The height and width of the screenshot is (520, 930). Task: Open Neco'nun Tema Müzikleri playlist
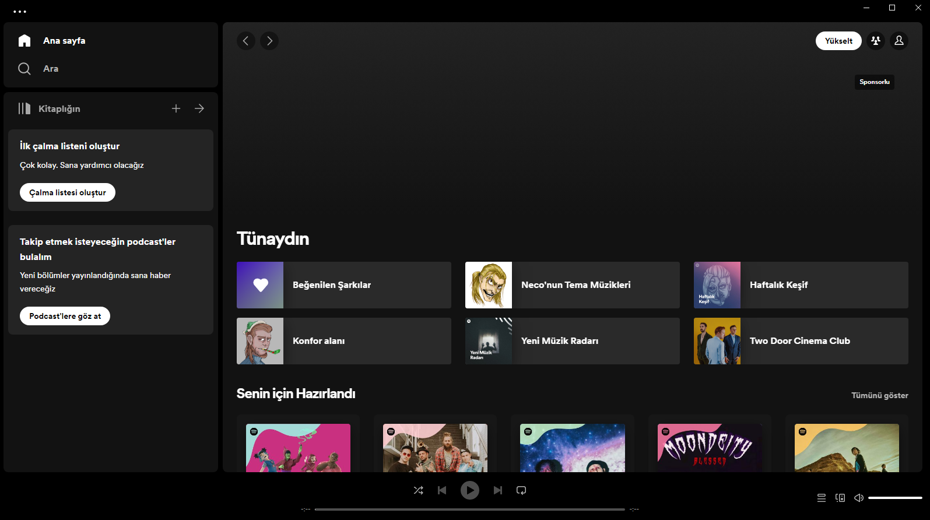[x=573, y=285]
